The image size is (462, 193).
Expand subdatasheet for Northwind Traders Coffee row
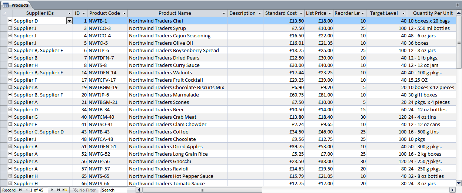point(10,132)
